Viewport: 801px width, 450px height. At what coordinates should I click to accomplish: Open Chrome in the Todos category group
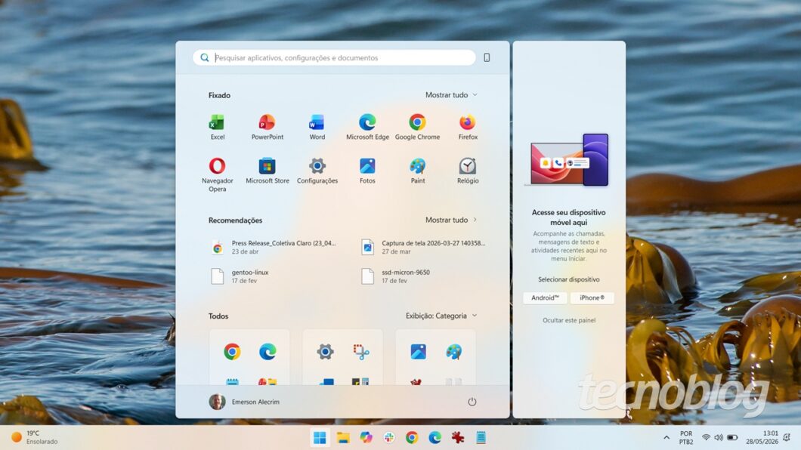click(x=232, y=352)
